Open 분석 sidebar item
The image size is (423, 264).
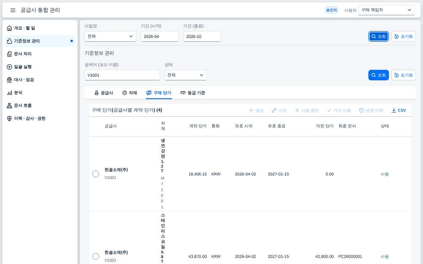(40, 93)
